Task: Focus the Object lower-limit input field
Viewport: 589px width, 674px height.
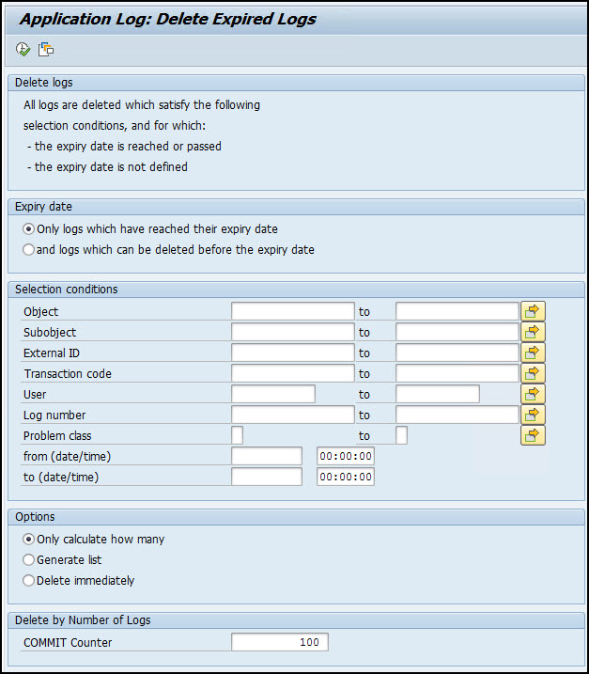Action: pos(292,311)
